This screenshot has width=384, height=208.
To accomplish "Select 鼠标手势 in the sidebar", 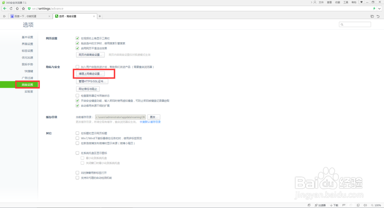I will tap(27, 64).
